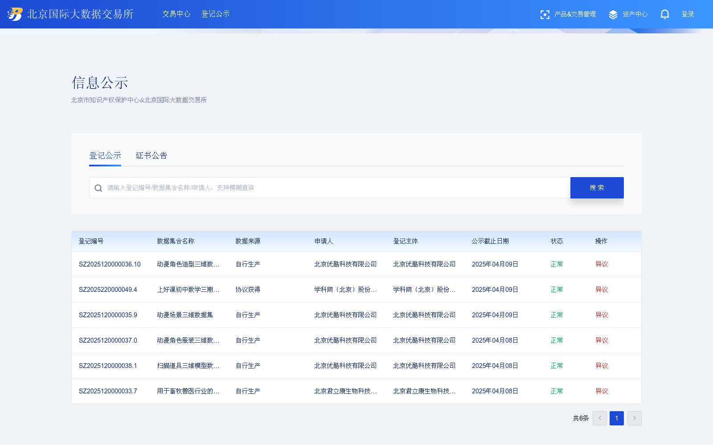The width and height of the screenshot is (713, 445).
Task: Open 登记公示 in the top navigation
Action: coord(215,14)
